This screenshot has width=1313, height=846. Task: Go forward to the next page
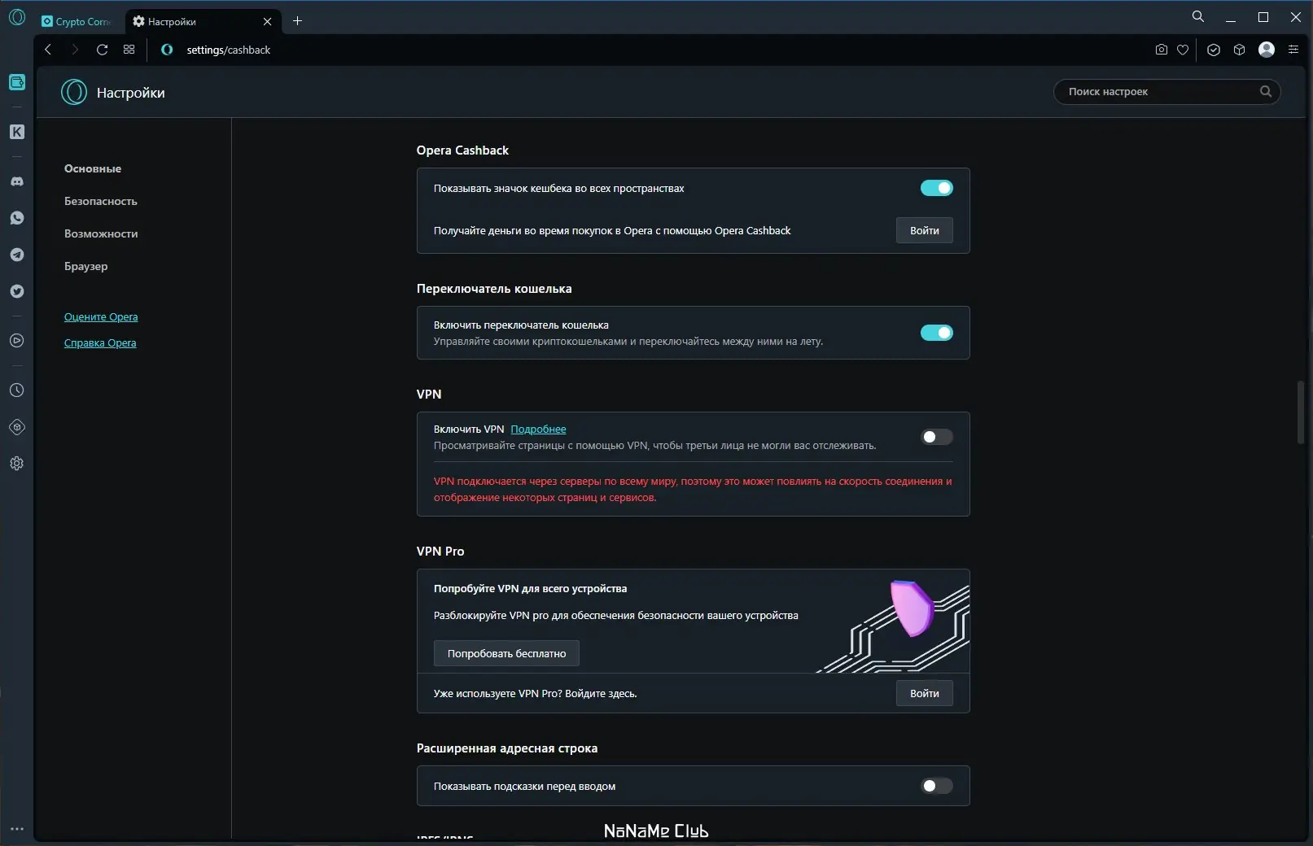coord(75,50)
